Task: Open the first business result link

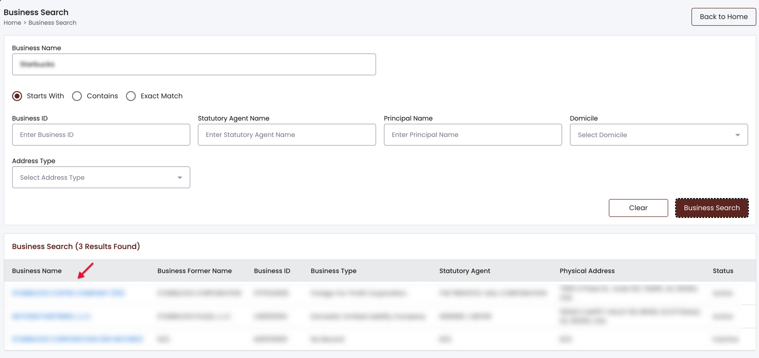Action: click(68, 293)
